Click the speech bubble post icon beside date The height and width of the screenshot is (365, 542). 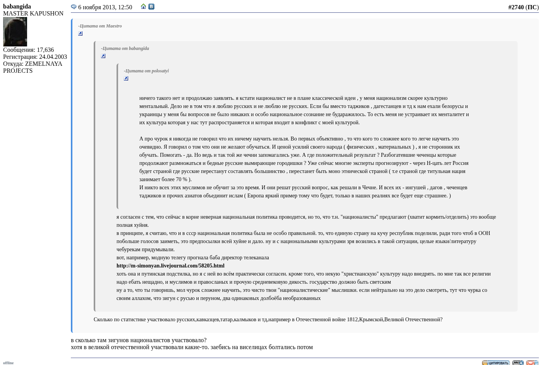click(74, 7)
